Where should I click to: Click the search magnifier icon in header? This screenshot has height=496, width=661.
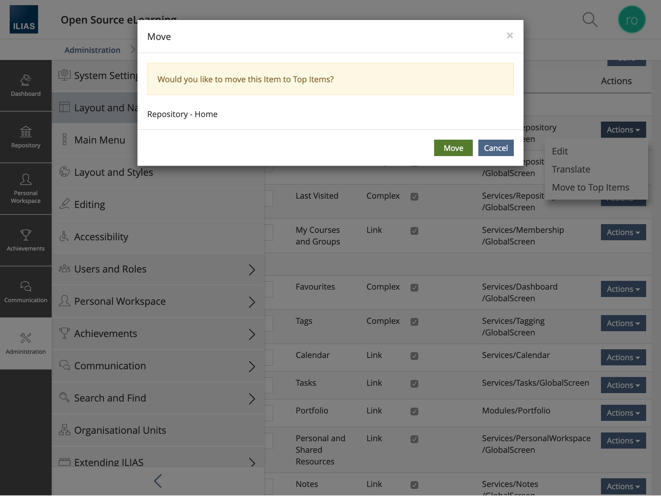tap(590, 20)
